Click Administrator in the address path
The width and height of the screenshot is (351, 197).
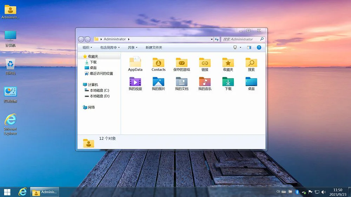[x=115, y=39]
